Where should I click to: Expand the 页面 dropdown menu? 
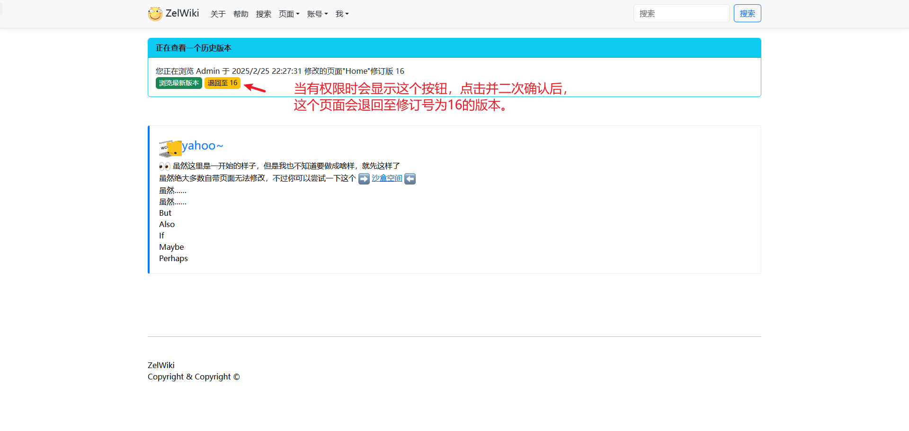pyautogui.click(x=289, y=14)
